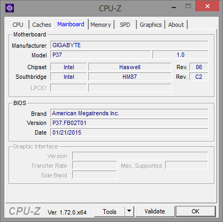Open the About tab
The image size is (223, 222).
coord(176,25)
